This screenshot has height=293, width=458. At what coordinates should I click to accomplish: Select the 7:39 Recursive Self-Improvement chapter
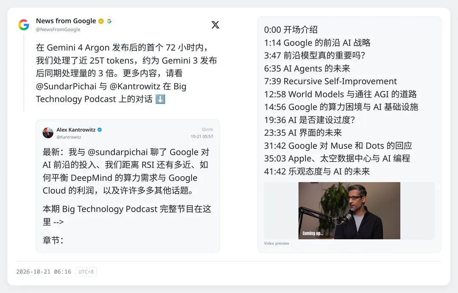click(x=330, y=81)
